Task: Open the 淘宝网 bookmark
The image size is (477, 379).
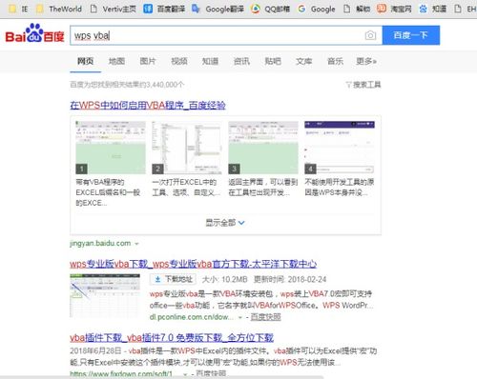Action: (394, 9)
